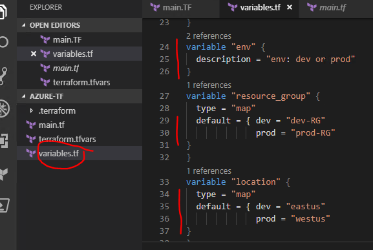Click Terraform icon beside Open Editors terraform.tfvars
Image resolution: width=373 pixels, height=250 pixels.
pyautogui.click(x=45, y=82)
